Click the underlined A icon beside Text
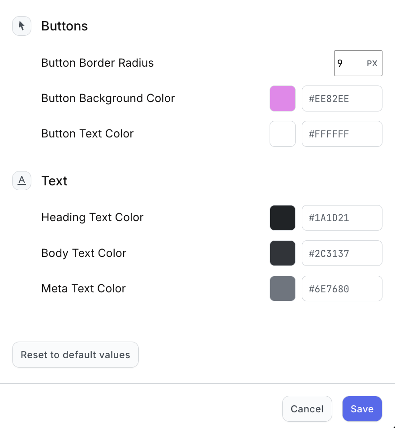Screen dimensions: 395x428 click(21, 181)
